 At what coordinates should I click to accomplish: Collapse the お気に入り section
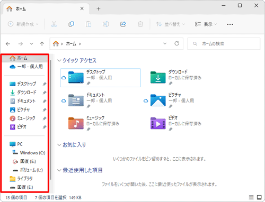pyautogui.click(x=59, y=145)
